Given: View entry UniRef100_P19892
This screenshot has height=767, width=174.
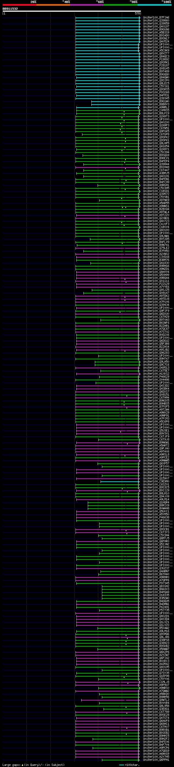Looking at the screenshot, I should coord(156,60).
